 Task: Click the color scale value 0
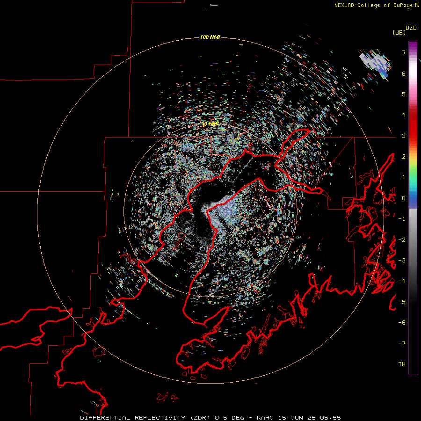(404, 198)
